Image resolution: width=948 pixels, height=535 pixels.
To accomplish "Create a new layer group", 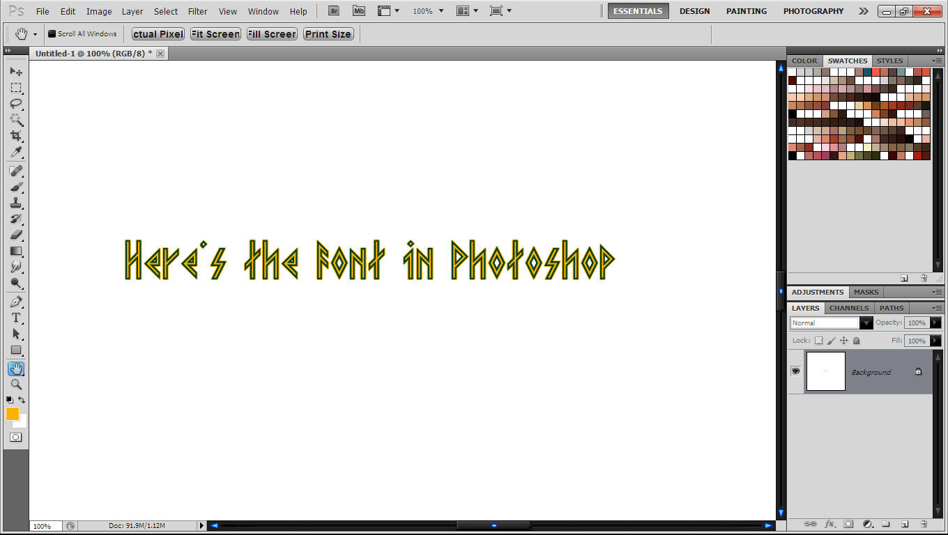I will [x=886, y=523].
